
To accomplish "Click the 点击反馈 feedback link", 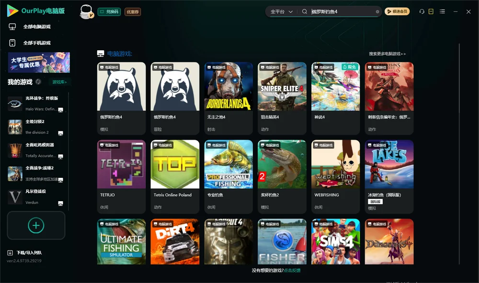I will coord(292,270).
